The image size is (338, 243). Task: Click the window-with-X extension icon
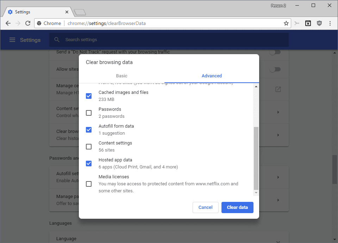tap(308, 23)
